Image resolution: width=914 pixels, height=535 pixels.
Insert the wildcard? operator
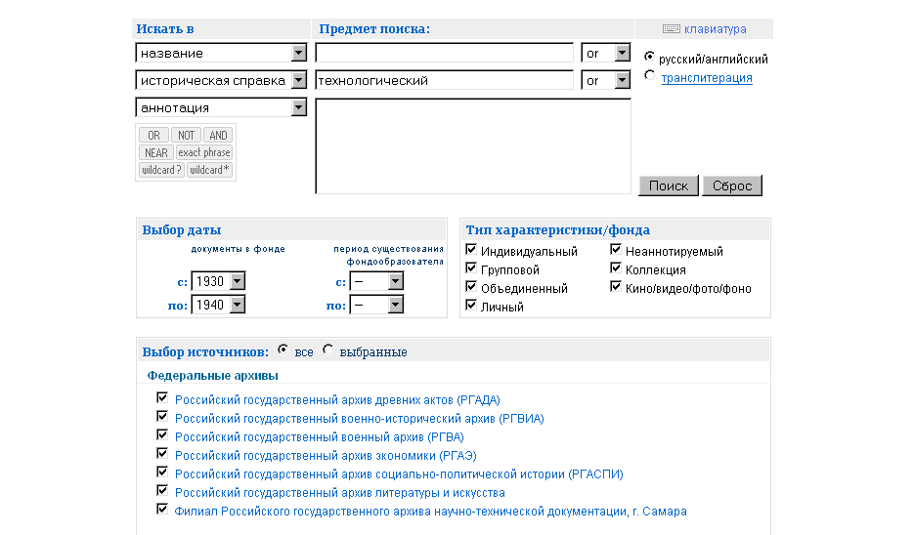pos(161,170)
